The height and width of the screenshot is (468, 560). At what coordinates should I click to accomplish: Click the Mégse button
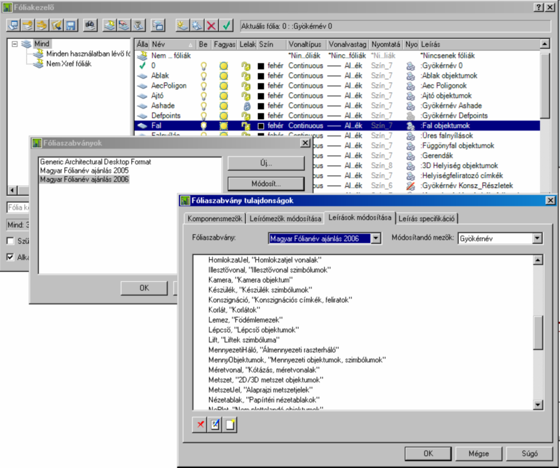pos(478,454)
